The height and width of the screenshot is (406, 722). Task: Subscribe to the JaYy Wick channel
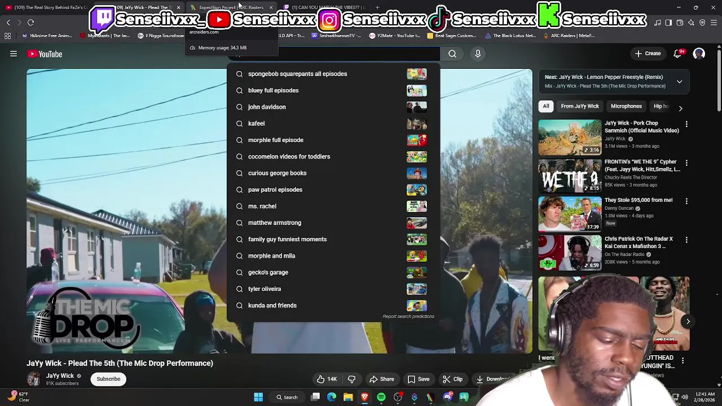coord(108,379)
